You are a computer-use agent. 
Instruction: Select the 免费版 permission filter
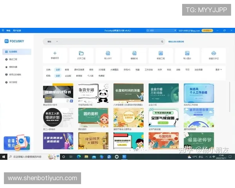[101, 76]
